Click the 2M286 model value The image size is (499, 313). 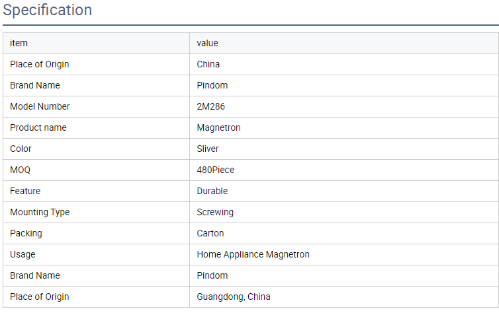coord(210,107)
